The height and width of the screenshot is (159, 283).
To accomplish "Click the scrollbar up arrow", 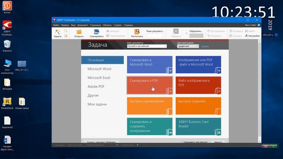I will 260,41.
